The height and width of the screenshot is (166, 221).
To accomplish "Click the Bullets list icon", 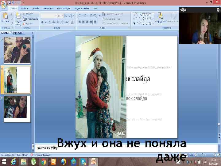I will (80, 16).
